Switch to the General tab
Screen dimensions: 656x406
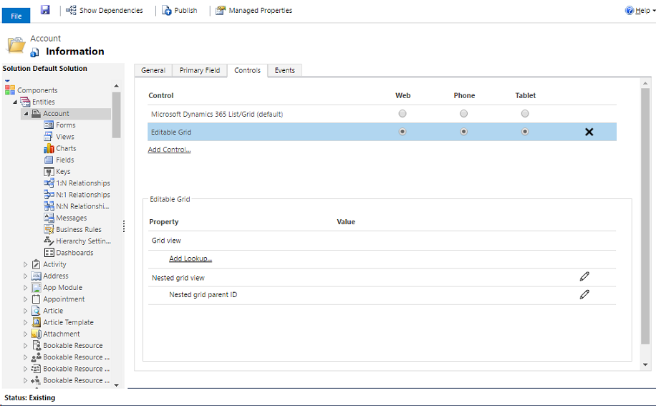[x=153, y=70]
